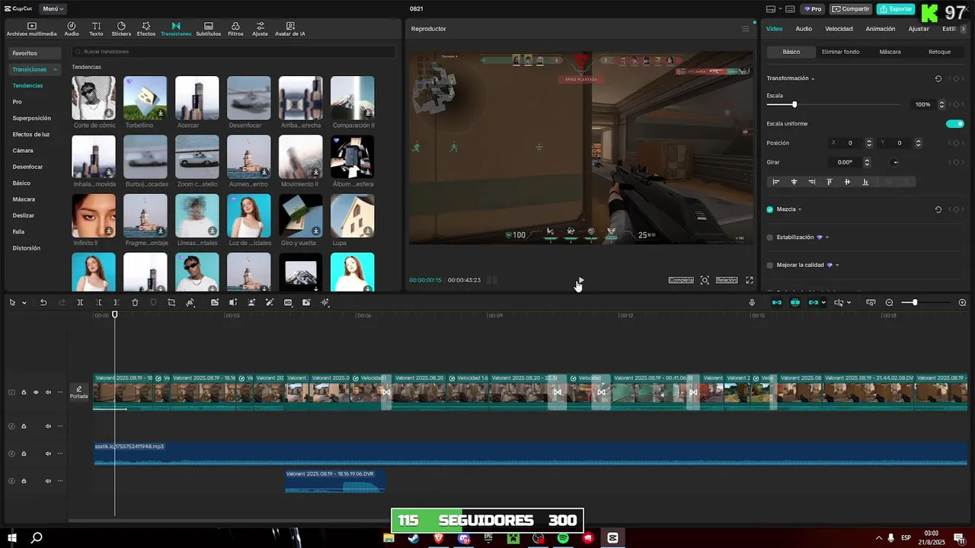Expand the Mezcla options
The width and height of the screenshot is (975, 548).
pyautogui.click(x=799, y=209)
